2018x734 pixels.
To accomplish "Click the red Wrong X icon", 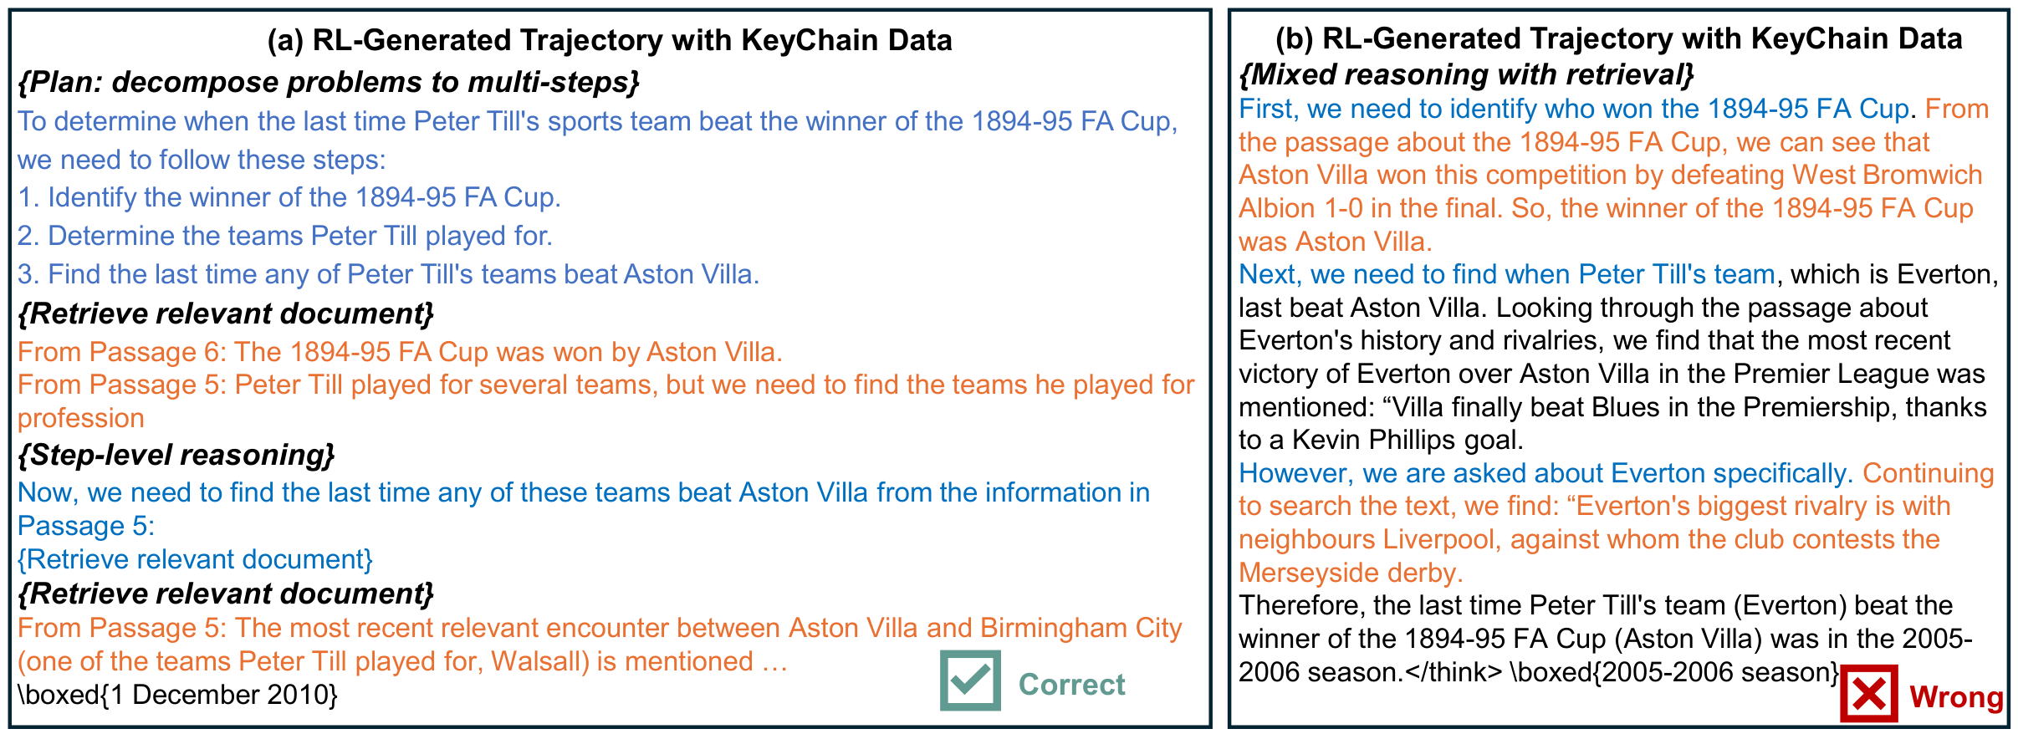I will tap(1868, 694).
